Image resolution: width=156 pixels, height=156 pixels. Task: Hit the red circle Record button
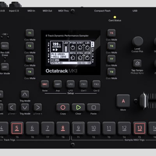coord(63,108)
